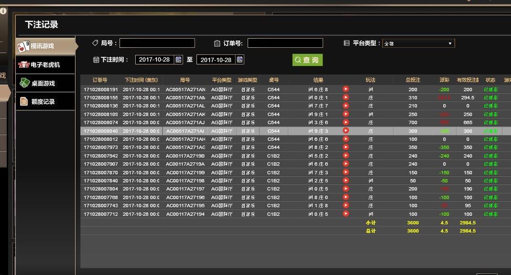Play replay for order 171028008109
Viewport: 511px width, 275px height.
pyautogui.click(x=346, y=114)
